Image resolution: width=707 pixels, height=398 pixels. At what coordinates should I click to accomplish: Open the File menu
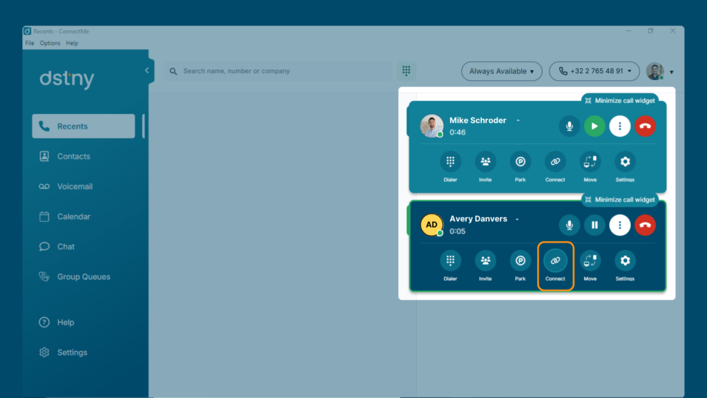click(30, 44)
